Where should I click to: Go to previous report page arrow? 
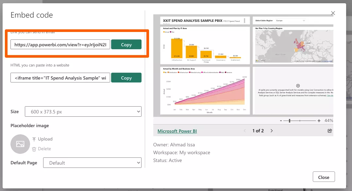tap(245, 131)
